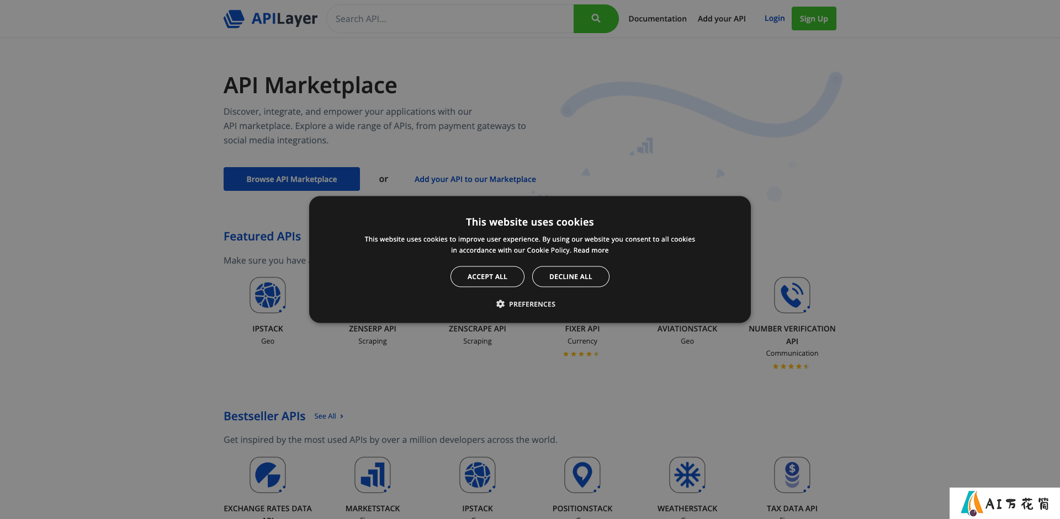Follow Add your API to our Marketplace link

pos(475,179)
